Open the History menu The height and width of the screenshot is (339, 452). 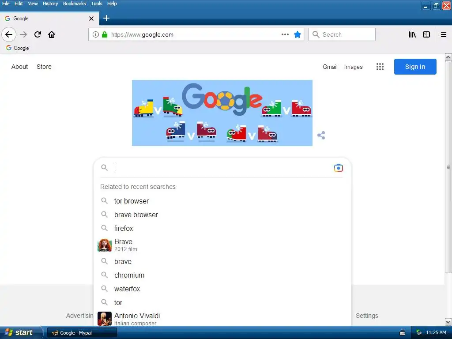pyautogui.click(x=50, y=4)
